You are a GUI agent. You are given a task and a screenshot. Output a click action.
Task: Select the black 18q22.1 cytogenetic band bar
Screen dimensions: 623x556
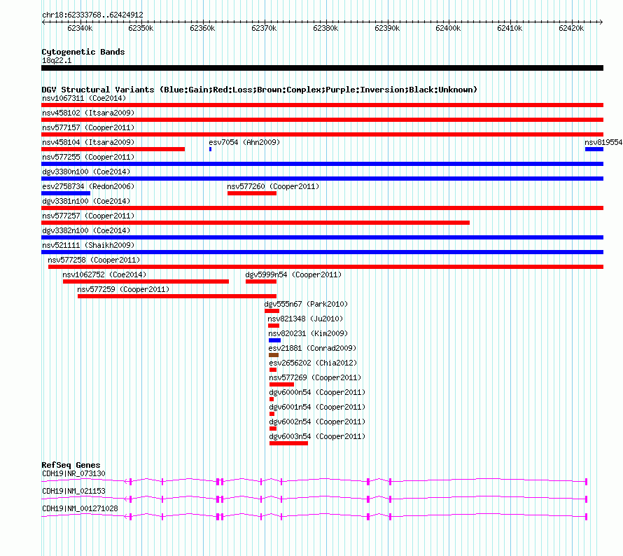click(x=322, y=68)
